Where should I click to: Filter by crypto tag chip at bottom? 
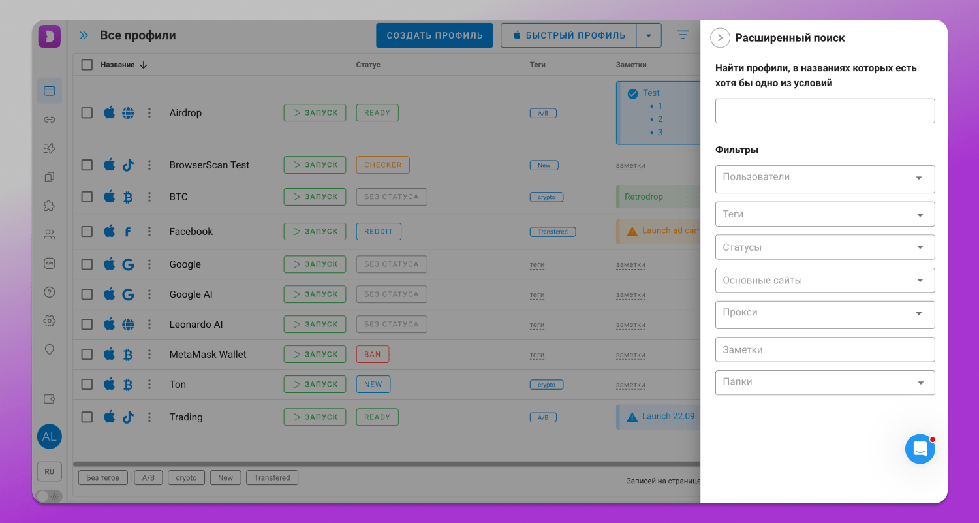(186, 478)
